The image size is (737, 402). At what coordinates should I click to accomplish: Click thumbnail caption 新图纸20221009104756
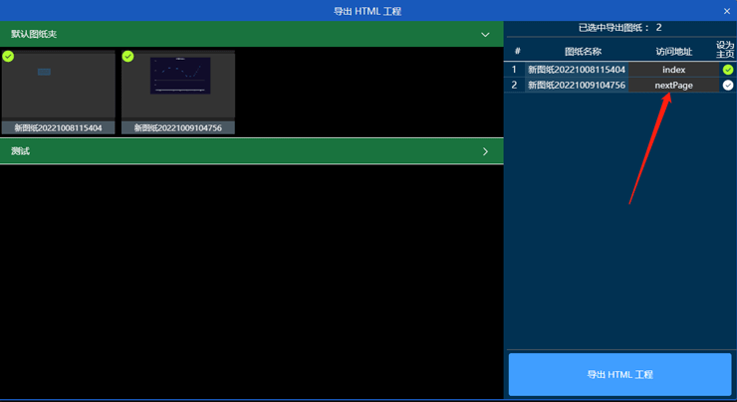178,127
